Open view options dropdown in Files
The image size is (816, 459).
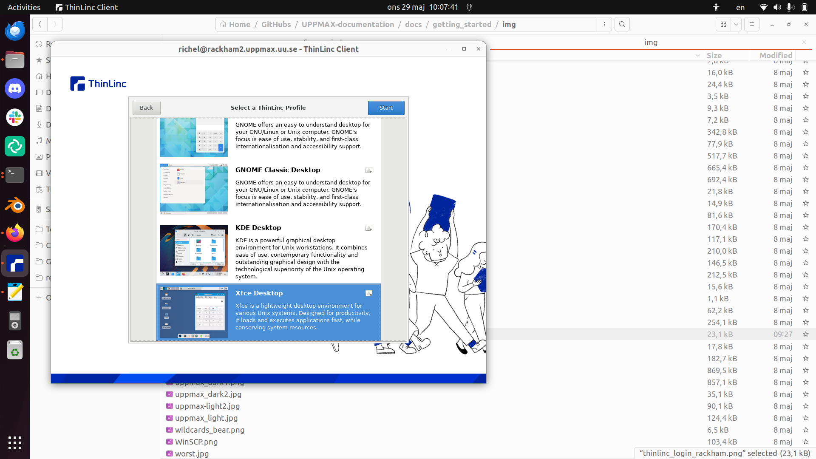point(736,24)
